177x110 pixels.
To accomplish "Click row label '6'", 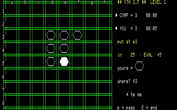I will [3, 77].
